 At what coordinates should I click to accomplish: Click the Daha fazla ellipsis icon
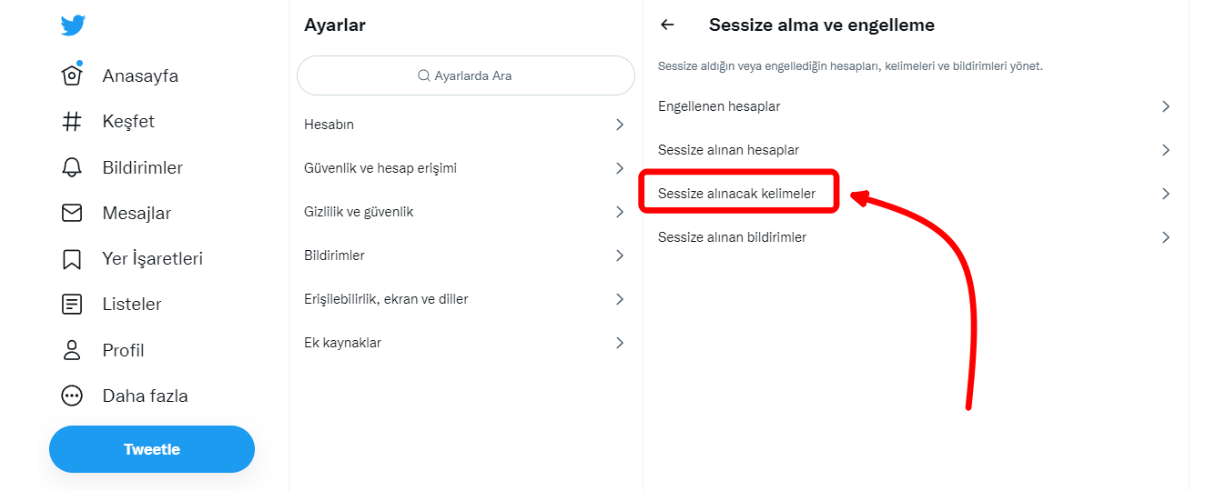[72, 396]
